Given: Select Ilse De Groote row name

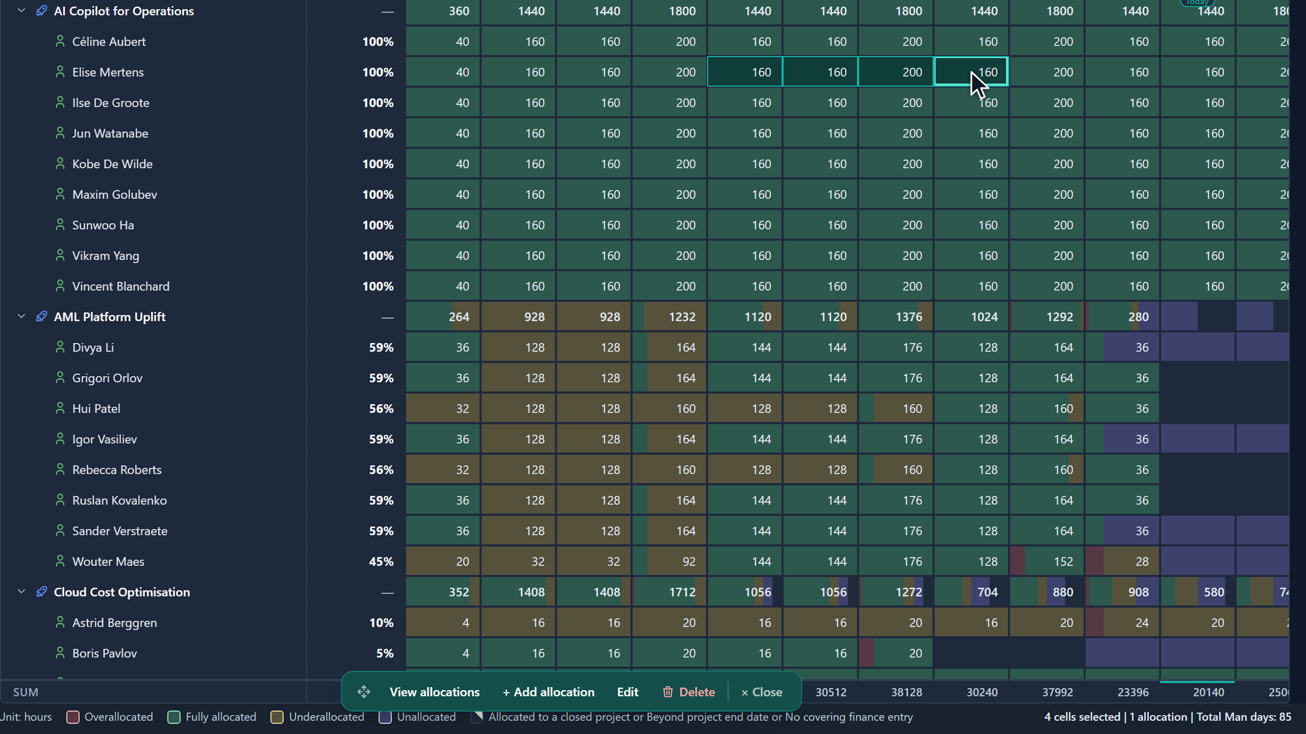Looking at the screenshot, I should click(x=111, y=102).
